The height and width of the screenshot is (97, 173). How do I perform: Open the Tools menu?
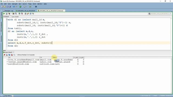(x=34, y=4)
